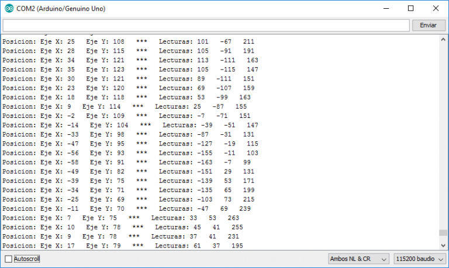Click the Arduino logo in the title bar

click(9, 8)
